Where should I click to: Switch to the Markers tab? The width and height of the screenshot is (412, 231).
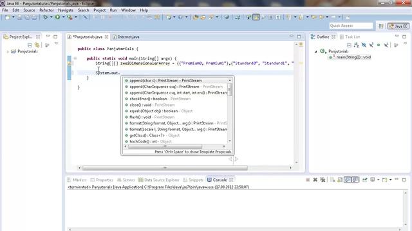pos(77,180)
